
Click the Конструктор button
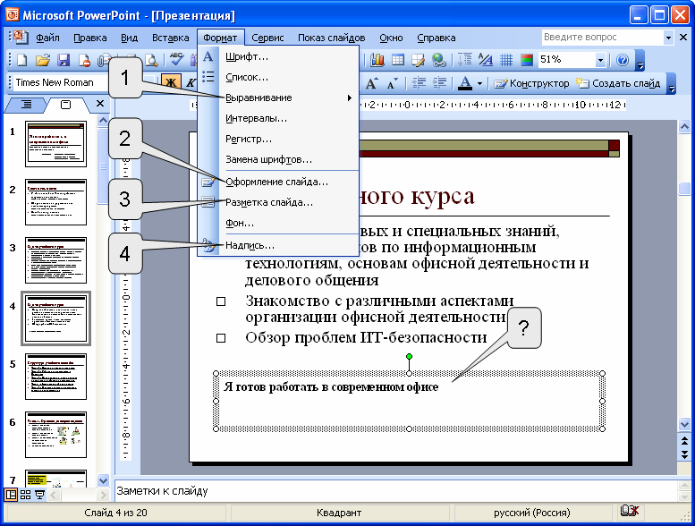(x=531, y=83)
